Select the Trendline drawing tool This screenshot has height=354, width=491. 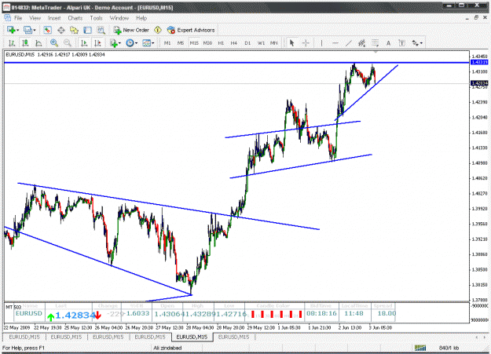click(349, 43)
